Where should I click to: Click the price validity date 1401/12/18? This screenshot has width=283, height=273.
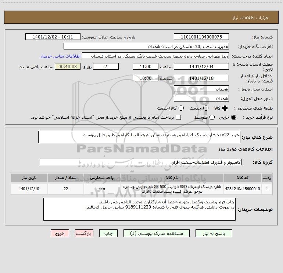[x=201, y=78]
